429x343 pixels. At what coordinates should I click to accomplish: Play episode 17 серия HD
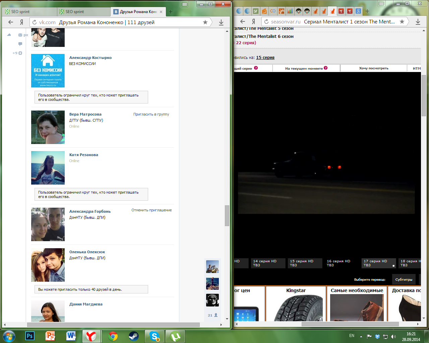[379, 263]
